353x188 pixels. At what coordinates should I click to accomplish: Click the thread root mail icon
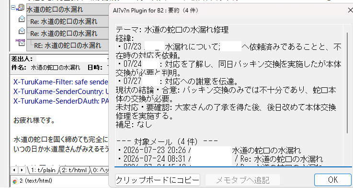point(21,8)
